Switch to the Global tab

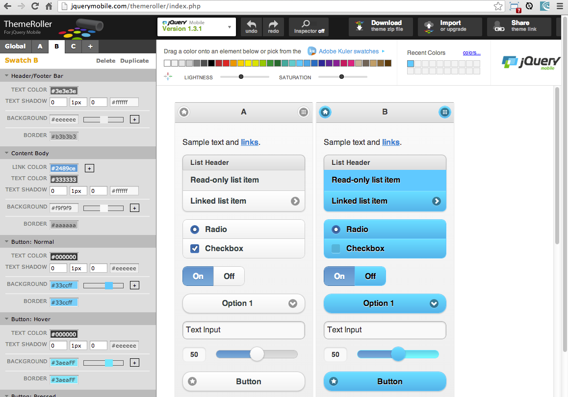15,47
